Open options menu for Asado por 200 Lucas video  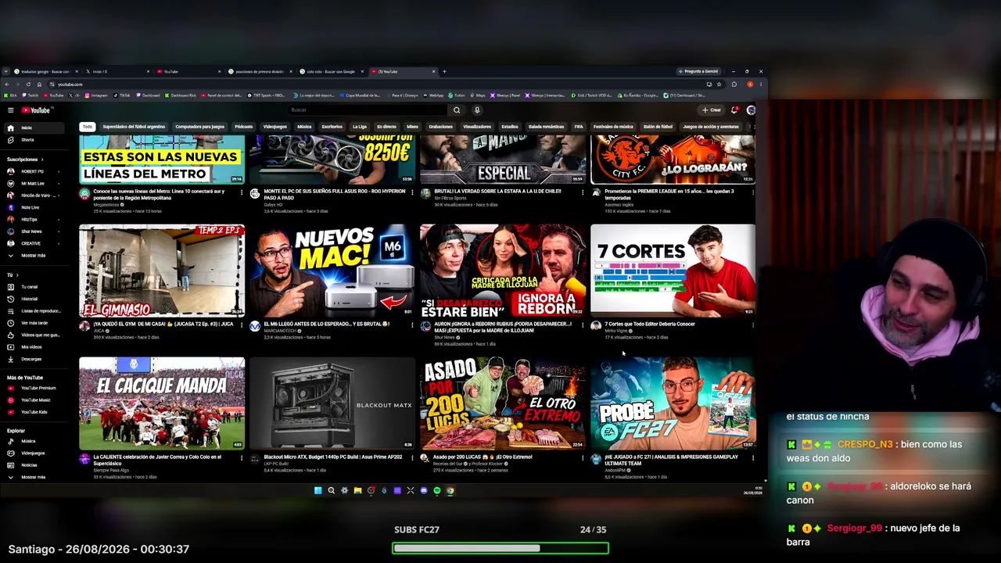pos(583,457)
